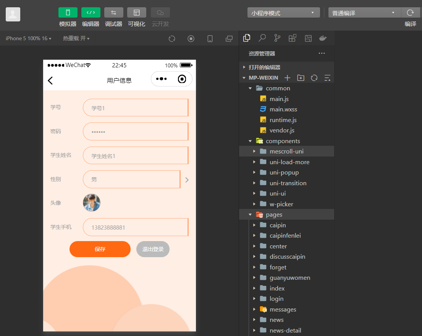Click the cloud development icon

coord(160,12)
